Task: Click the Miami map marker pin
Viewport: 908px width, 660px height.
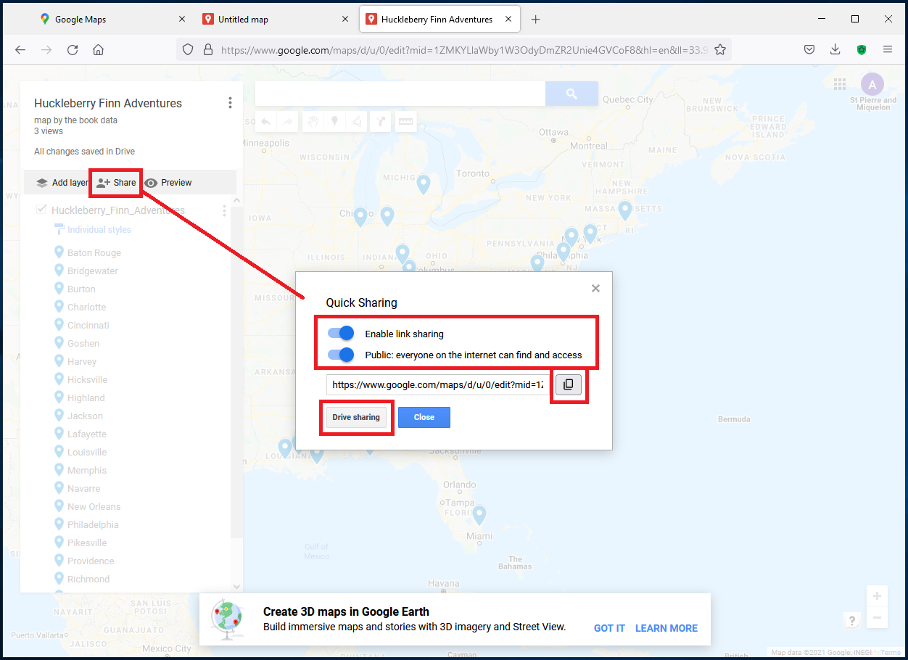Action: coord(479,515)
